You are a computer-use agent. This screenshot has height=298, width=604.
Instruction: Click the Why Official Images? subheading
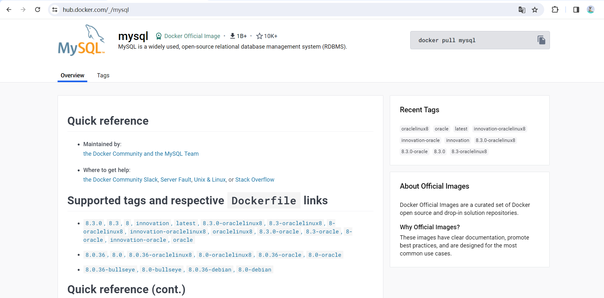[430, 227]
